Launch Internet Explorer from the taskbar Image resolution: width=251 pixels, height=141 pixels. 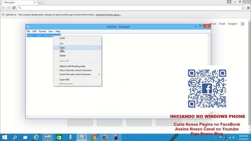pyautogui.click(x=36, y=137)
